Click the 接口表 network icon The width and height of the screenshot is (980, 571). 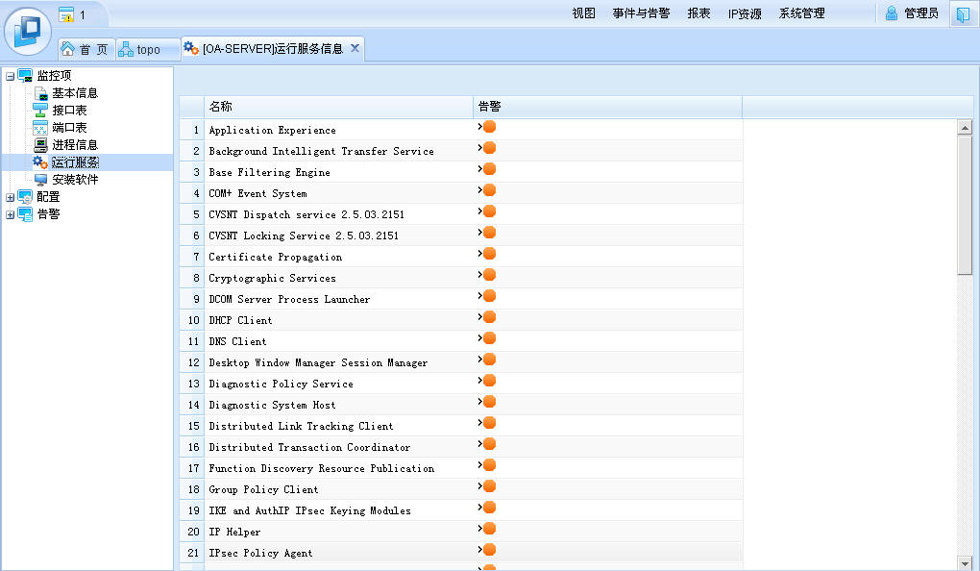point(40,111)
